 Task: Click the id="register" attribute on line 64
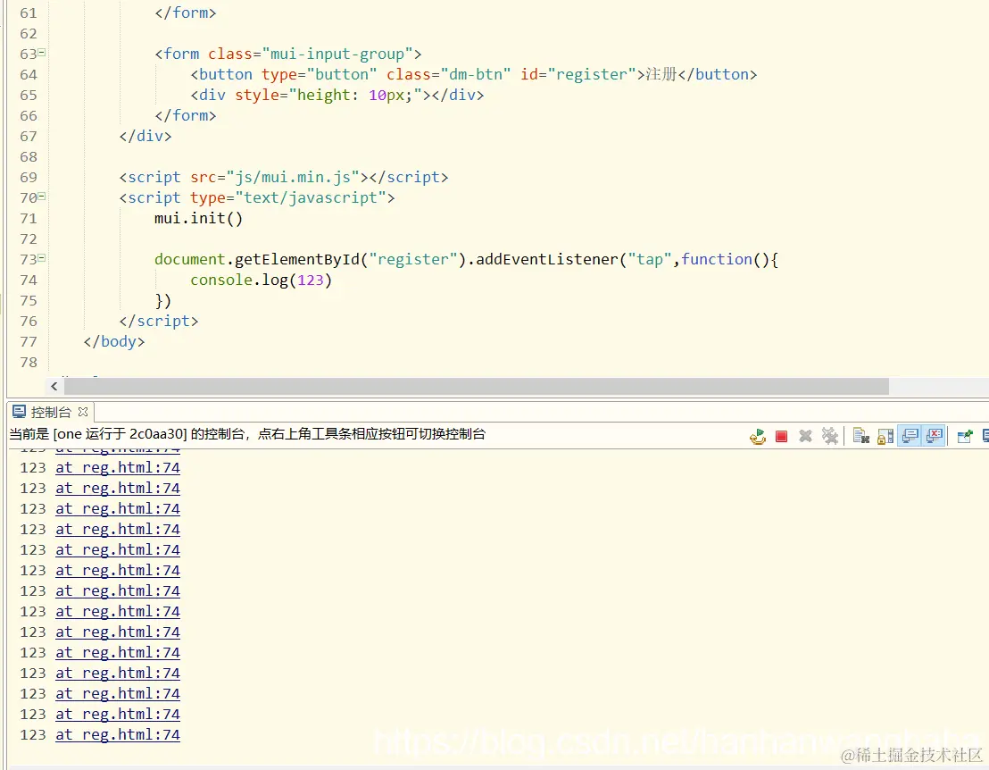[x=578, y=74]
